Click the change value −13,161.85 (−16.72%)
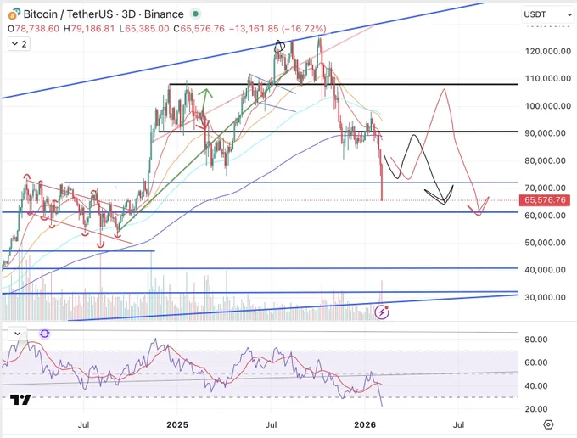The image size is (577, 438). (277, 29)
